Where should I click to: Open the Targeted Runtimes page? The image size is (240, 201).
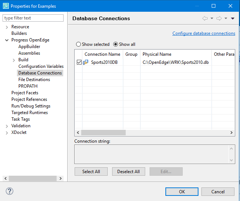(x=29, y=113)
